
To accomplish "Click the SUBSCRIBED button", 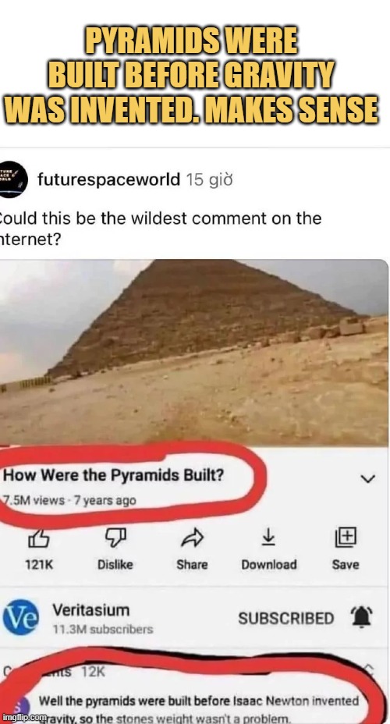I will pyautogui.click(x=285, y=618).
